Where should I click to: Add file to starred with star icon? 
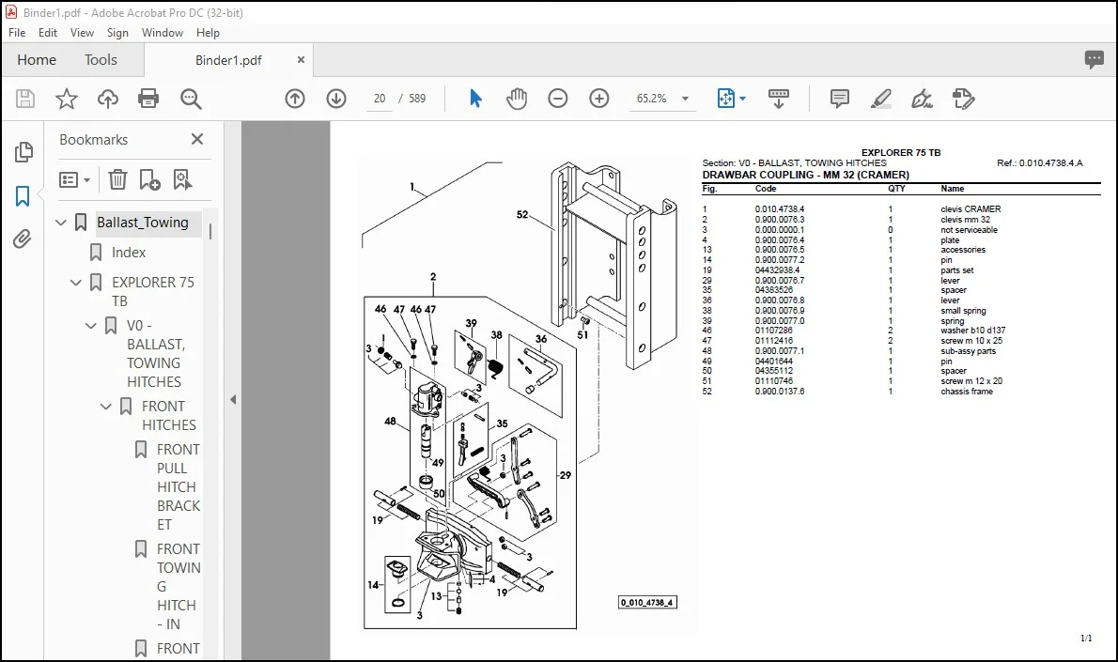click(67, 99)
